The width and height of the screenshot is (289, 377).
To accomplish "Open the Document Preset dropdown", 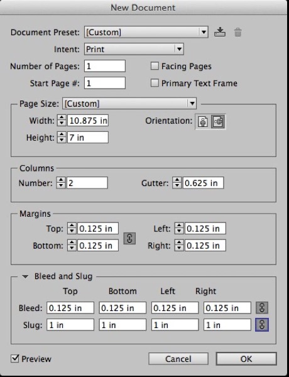I will pyautogui.click(x=146, y=32).
